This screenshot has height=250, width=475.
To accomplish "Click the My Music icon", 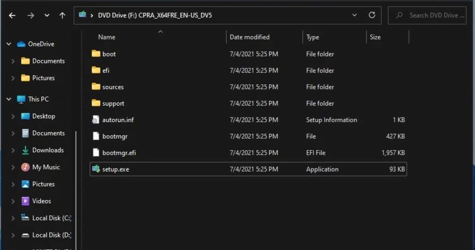I will (26, 167).
